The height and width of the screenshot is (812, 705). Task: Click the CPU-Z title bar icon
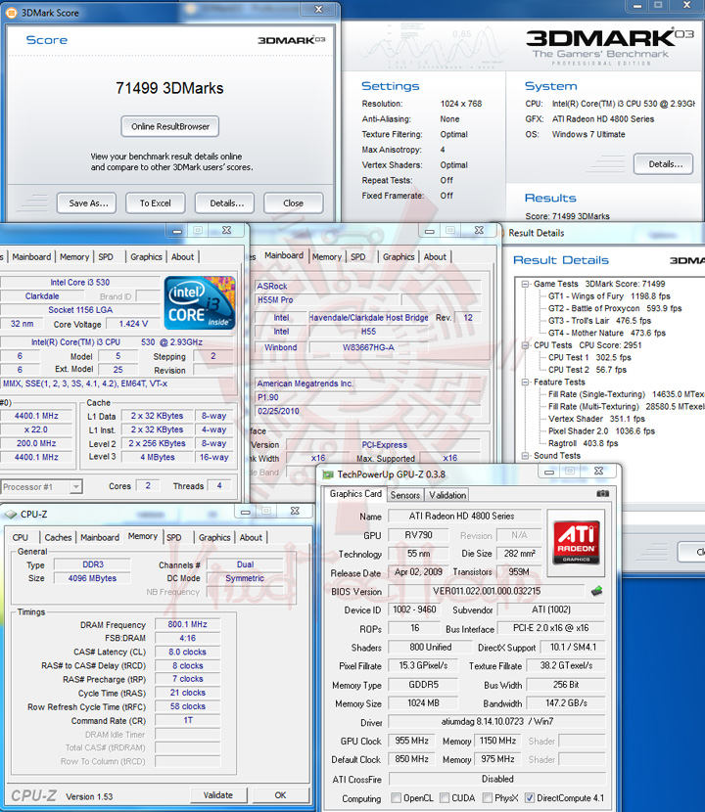coord(11,515)
